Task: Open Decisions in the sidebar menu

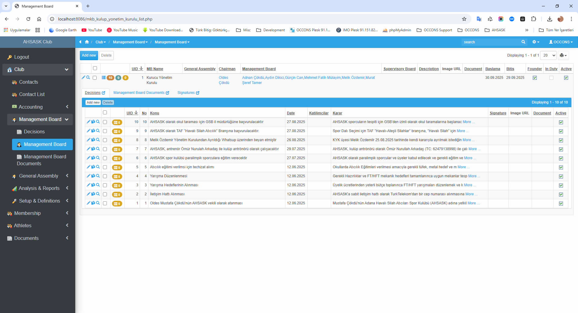Action: [34, 132]
